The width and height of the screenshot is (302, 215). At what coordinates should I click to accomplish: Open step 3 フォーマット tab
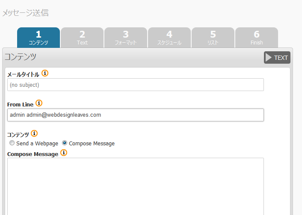click(x=126, y=38)
